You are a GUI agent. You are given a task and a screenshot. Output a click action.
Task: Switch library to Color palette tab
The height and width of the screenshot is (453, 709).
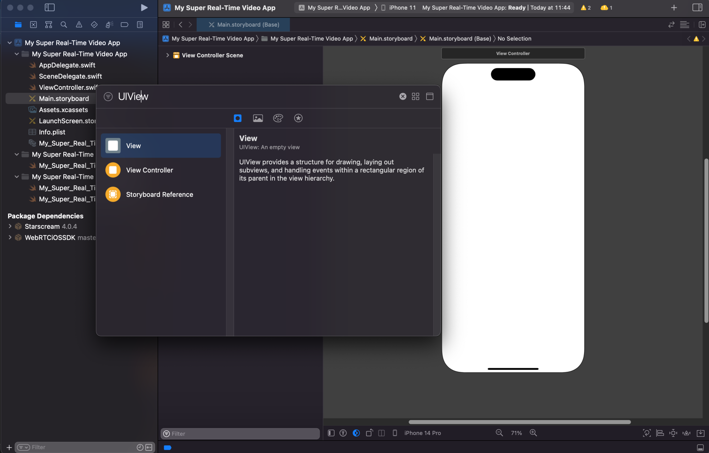point(278,118)
